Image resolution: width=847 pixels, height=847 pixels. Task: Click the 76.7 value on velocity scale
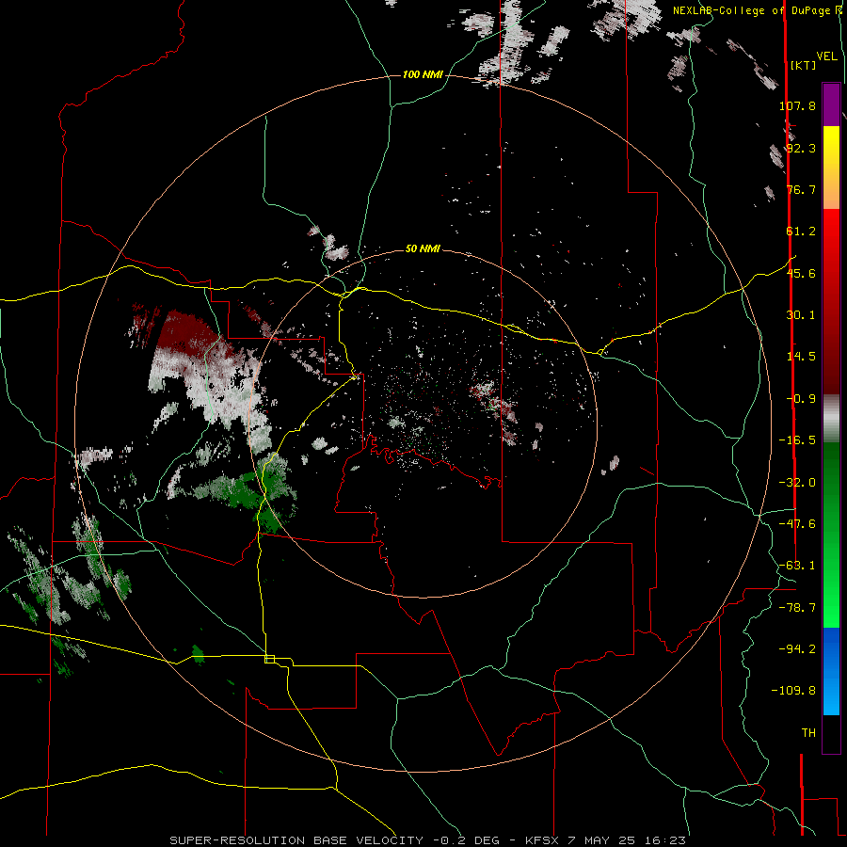pyautogui.click(x=801, y=189)
